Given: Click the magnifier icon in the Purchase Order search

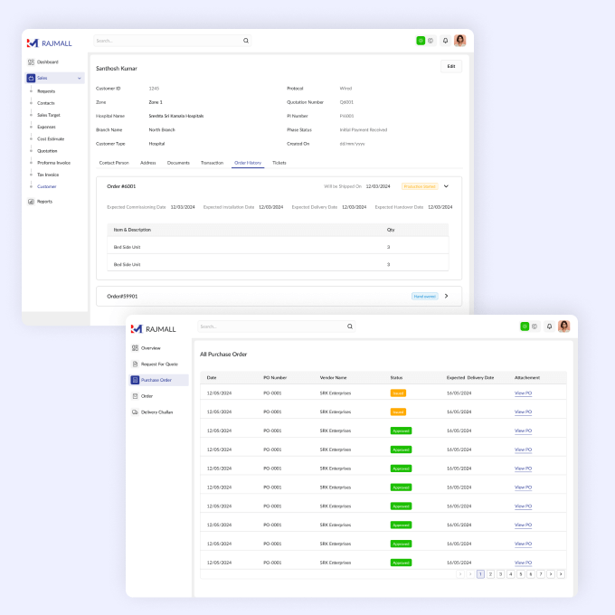Looking at the screenshot, I should click(x=350, y=326).
